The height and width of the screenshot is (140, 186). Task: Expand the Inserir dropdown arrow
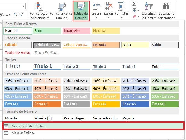[x=96, y=18]
